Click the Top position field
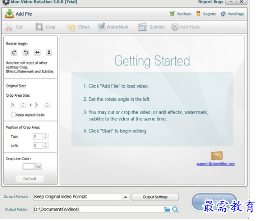259x221 pixels. tap(38, 136)
